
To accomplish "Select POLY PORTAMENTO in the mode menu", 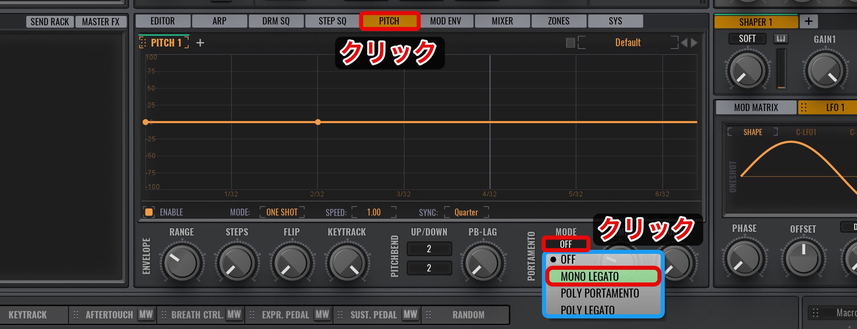I will pos(603,293).
